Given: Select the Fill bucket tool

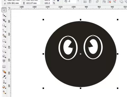Looking at the screenshot, I should (x=4, y=87).
